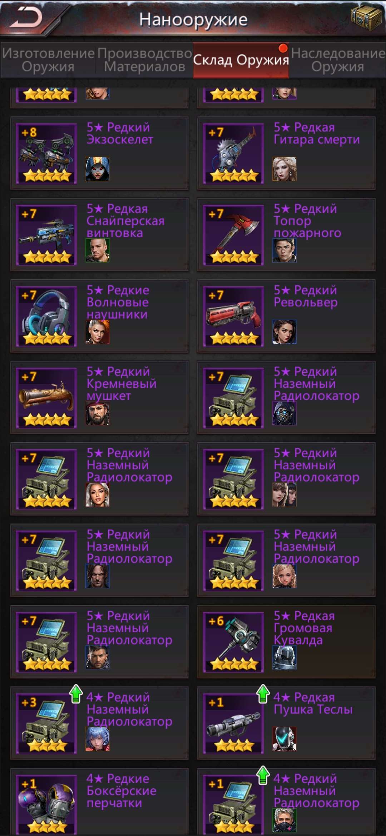Choose the Боксёрские перчатки gloves icon
386x836 pixels.
coord(46,805)
